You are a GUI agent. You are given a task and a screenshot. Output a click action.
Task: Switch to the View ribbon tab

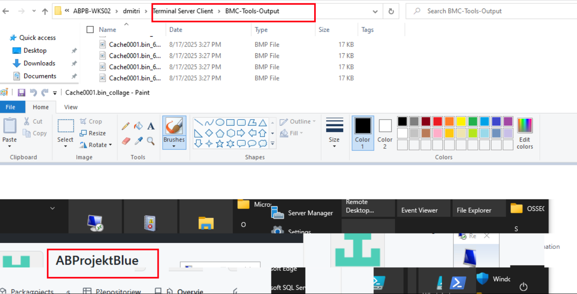point(70,107)
